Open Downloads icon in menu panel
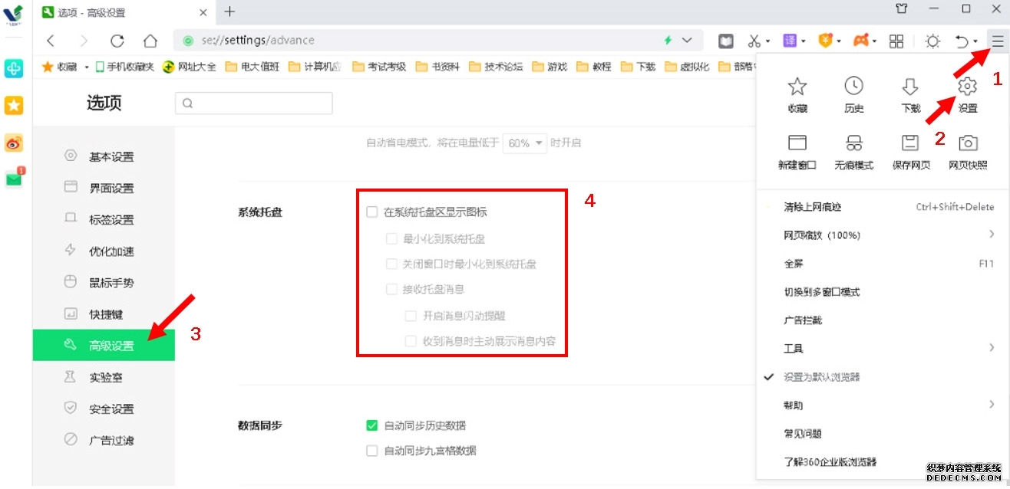Image resolution: width=1010 pixels, height=489 pixels. tap(910, 87)
